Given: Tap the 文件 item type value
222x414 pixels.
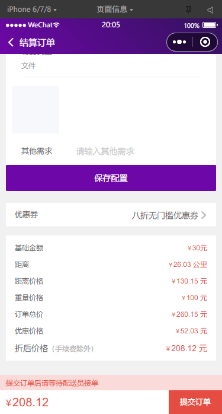Looking at the screenshot, I should coord(28,66).
